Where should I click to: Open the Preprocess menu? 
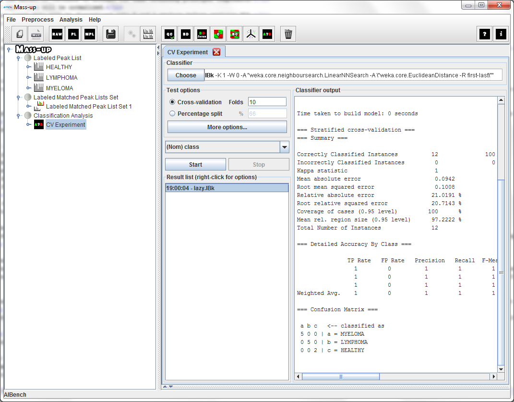pos(37,20)
